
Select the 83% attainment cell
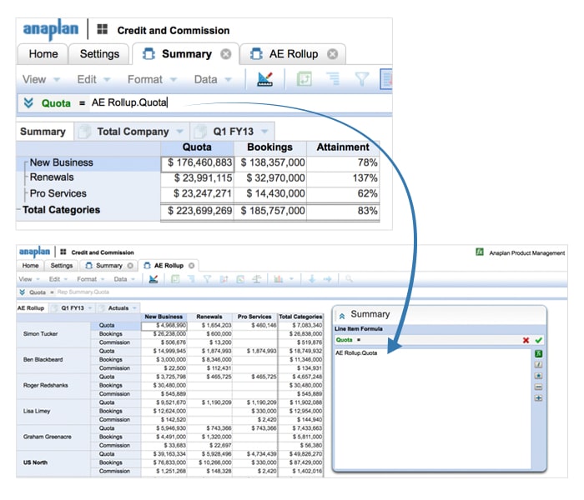[x=344, y=211]
